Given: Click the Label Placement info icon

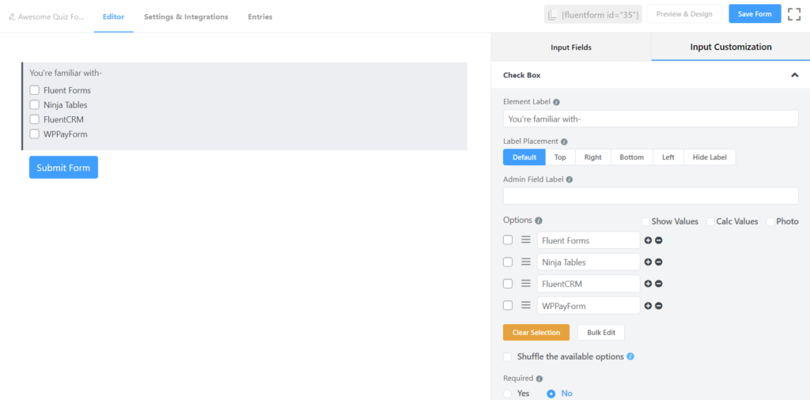Looking at the screenshot, I should (x=564, y=142).
